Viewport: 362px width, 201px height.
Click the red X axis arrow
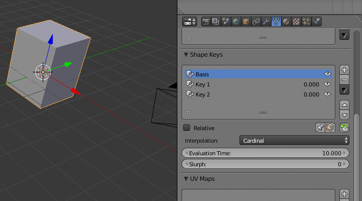click(75, 91)
